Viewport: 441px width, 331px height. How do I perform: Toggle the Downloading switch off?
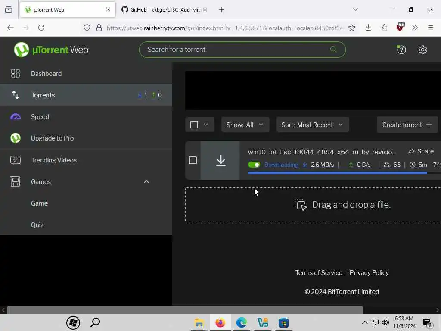[x=254, y=165]
